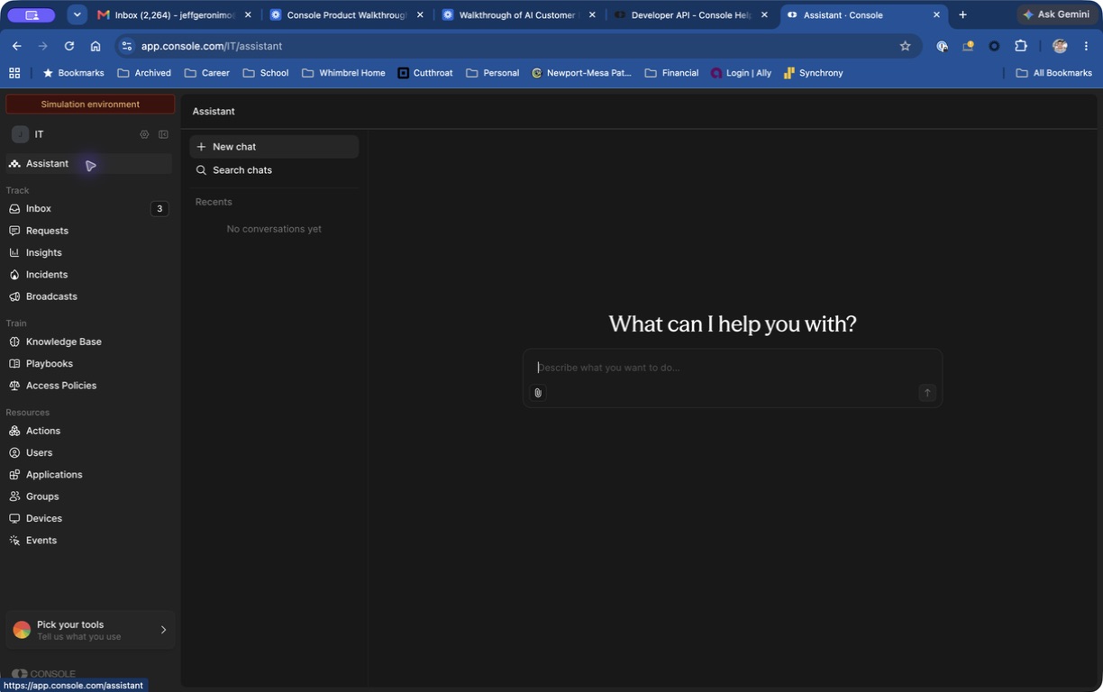Reload the current page
Viewport: 1103px width, 692px height.
coord(69,46)
